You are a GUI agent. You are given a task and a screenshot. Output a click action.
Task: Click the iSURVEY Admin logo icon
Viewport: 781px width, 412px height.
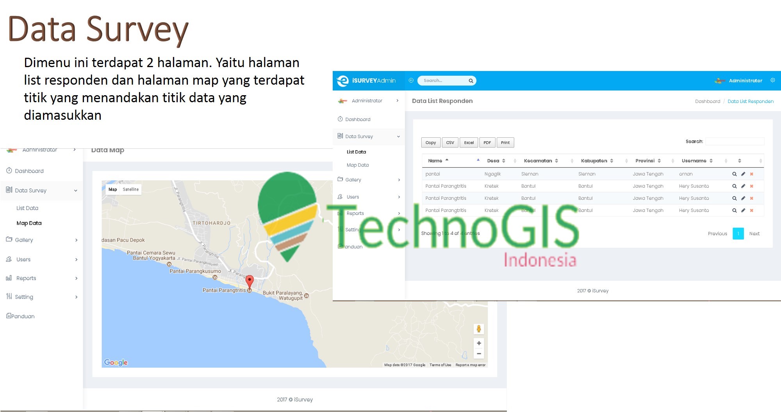(x=342, y=81)
